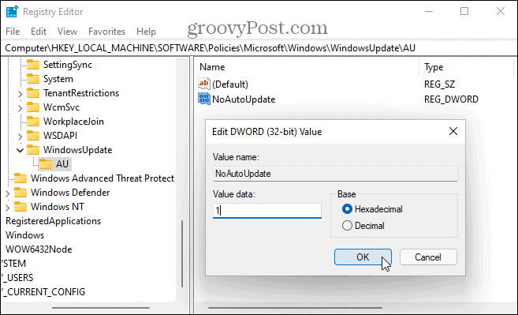
Task: Open the Edit menu
Action: 39,32
